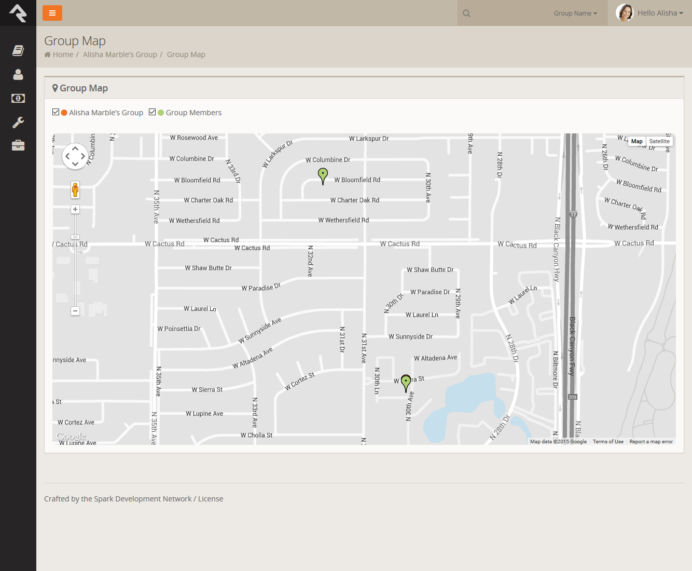692x571 pixels.
Task: Expand the Group Name search dropdown
Action: click(x=575, y=13)
